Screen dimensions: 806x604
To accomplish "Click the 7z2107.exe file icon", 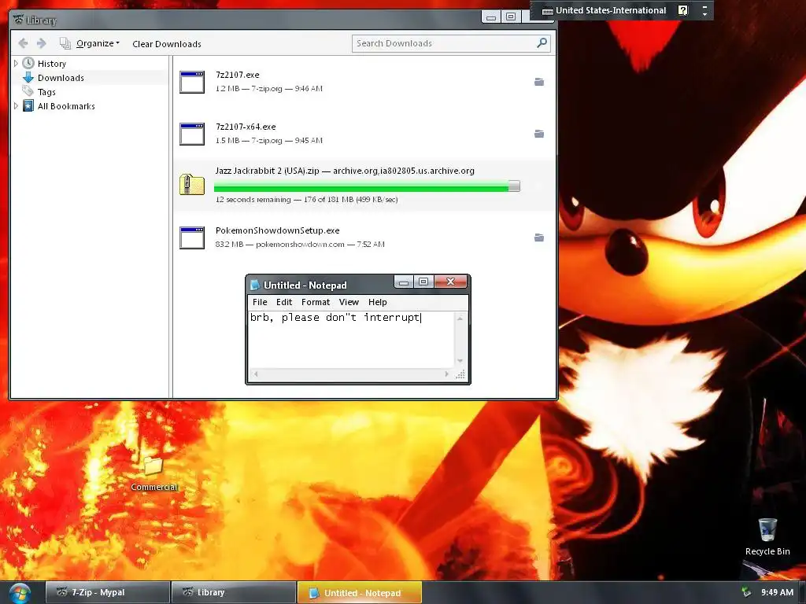I will [x=192, y=82].
